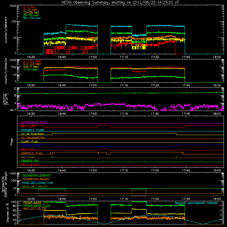The width and height of the screenshot is (227, 227).
Task: Click the 0.1-0.3 MeV legend label
Action: click(32, 61)
